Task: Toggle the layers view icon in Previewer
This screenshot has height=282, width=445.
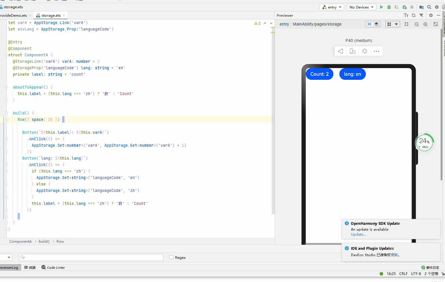Action: (x=376, y=24)
